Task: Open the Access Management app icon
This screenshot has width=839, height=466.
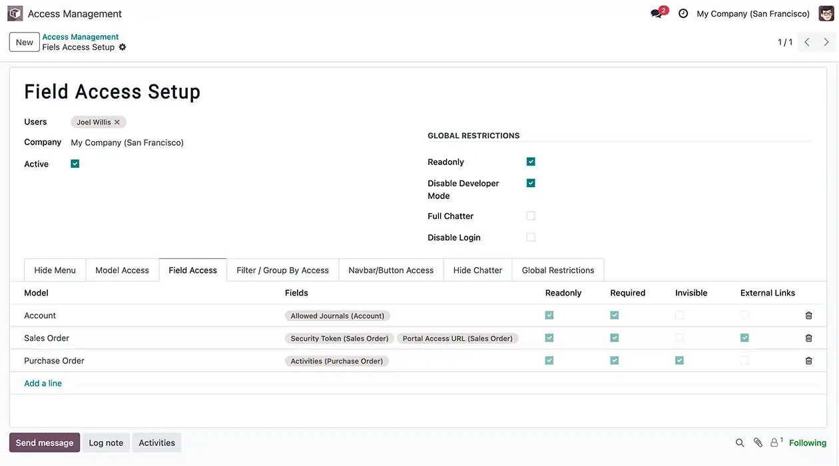Action: click(x=15, y=13)
